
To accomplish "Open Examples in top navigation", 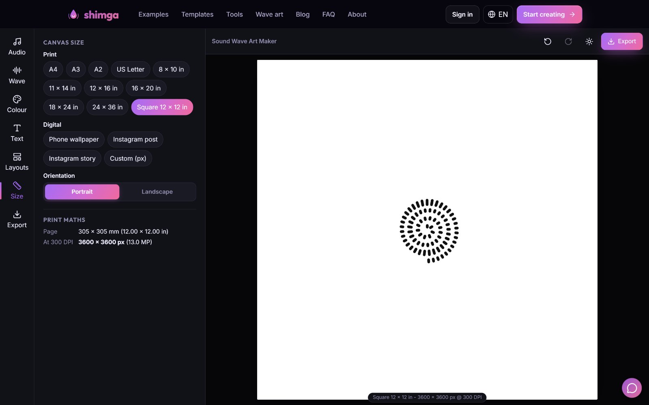I will [x=153, y=15].
